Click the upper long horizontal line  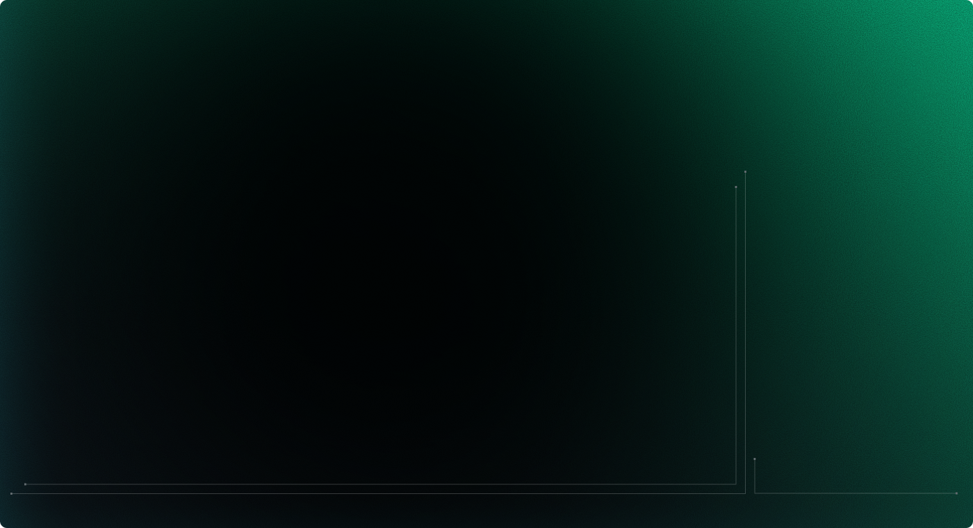pos(380,484)
